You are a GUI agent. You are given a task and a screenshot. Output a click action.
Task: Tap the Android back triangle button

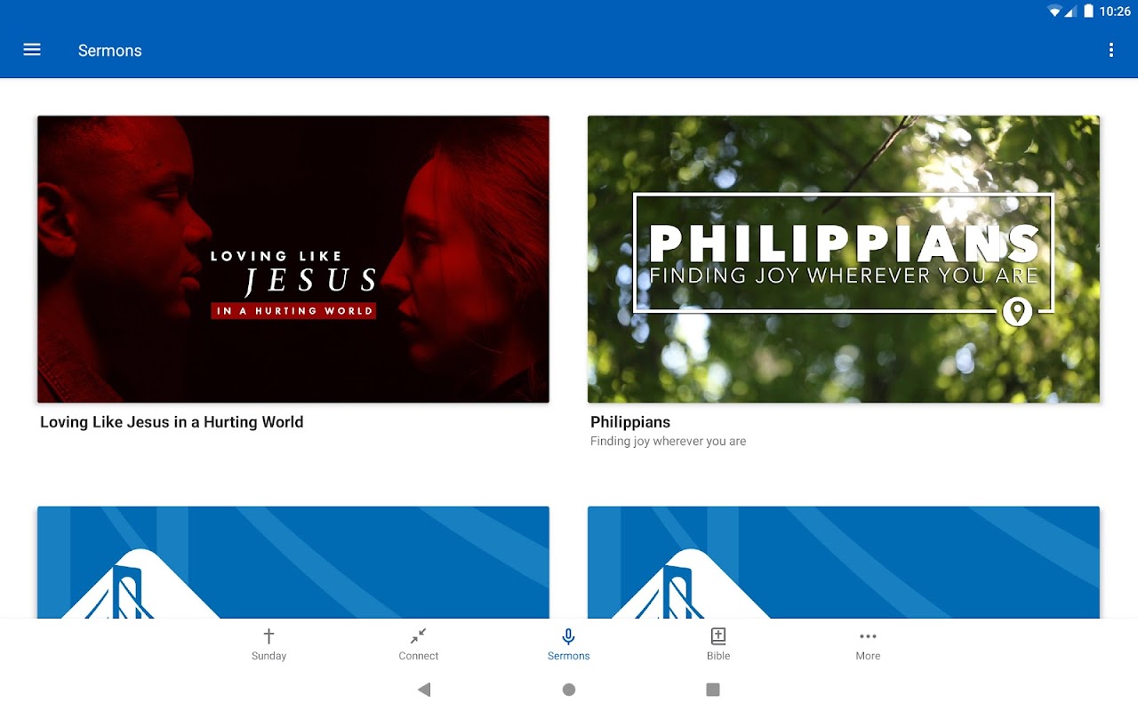click(424, 690)
